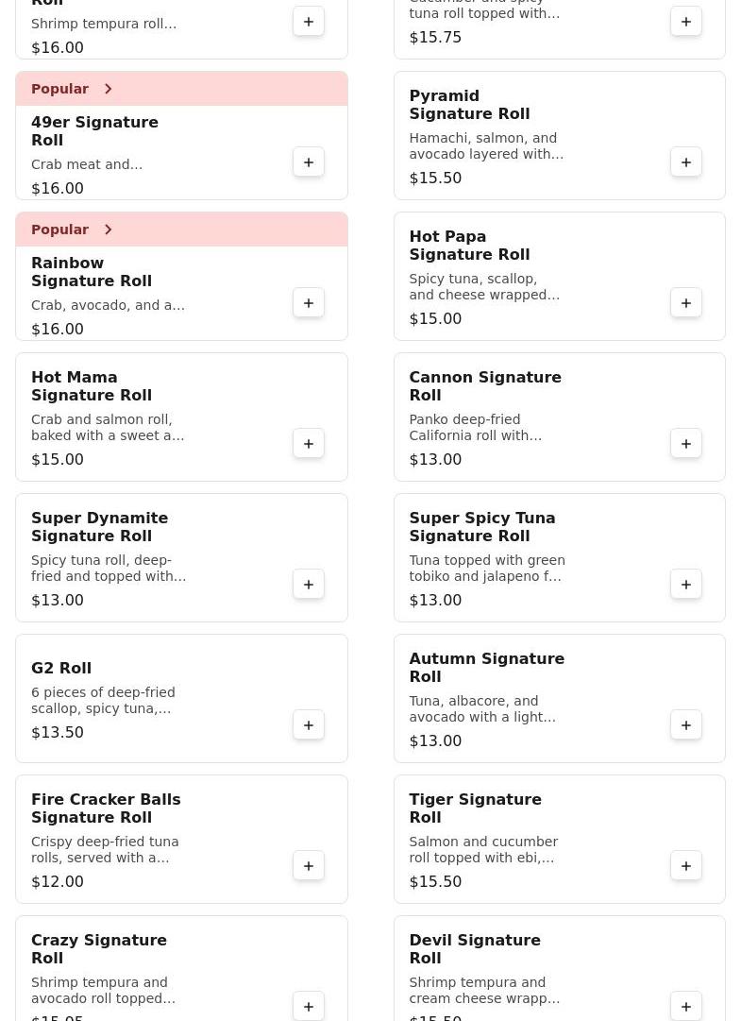Viewport: 741px width, 1021px height.
Task: Add 49er Signature Roll to cart
Action: point(309,162)
